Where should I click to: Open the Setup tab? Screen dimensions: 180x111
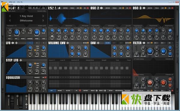tap(110, 91)
